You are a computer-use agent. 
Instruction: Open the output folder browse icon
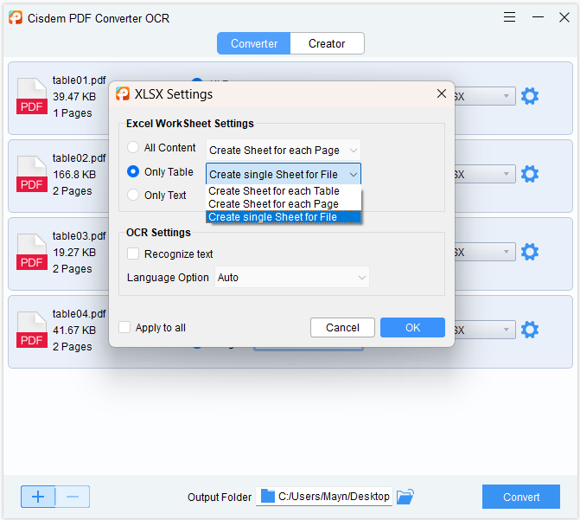pos(405,497)
